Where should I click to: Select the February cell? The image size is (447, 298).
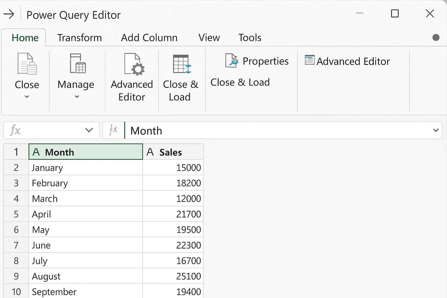coord(86,183)
